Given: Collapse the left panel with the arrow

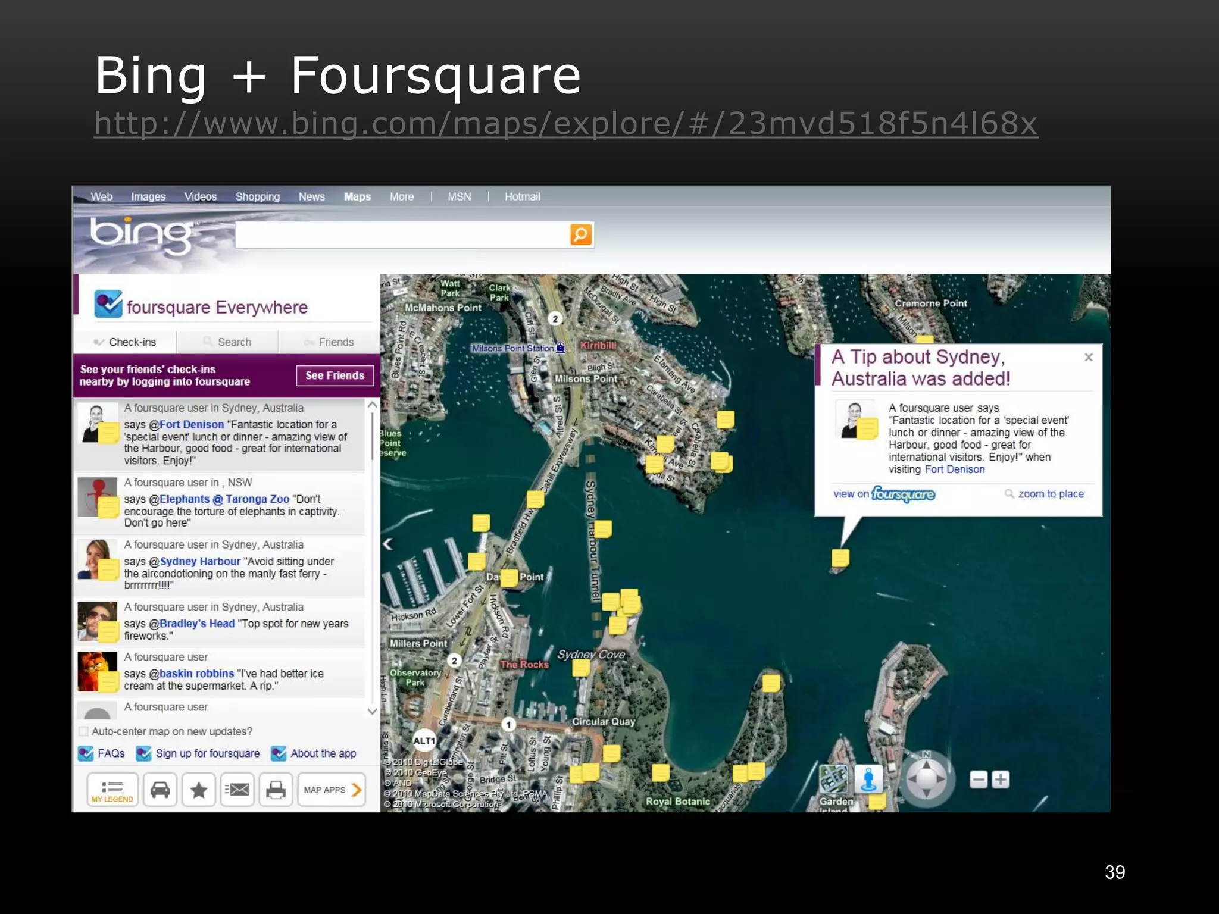Looking at the screenshot, I should (x=387, y=544).
